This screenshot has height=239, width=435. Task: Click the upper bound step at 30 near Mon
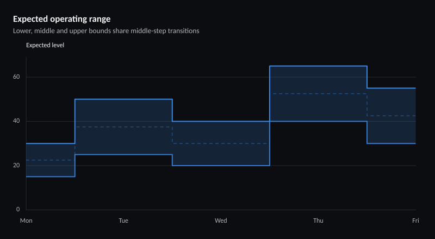click(51, 143)
